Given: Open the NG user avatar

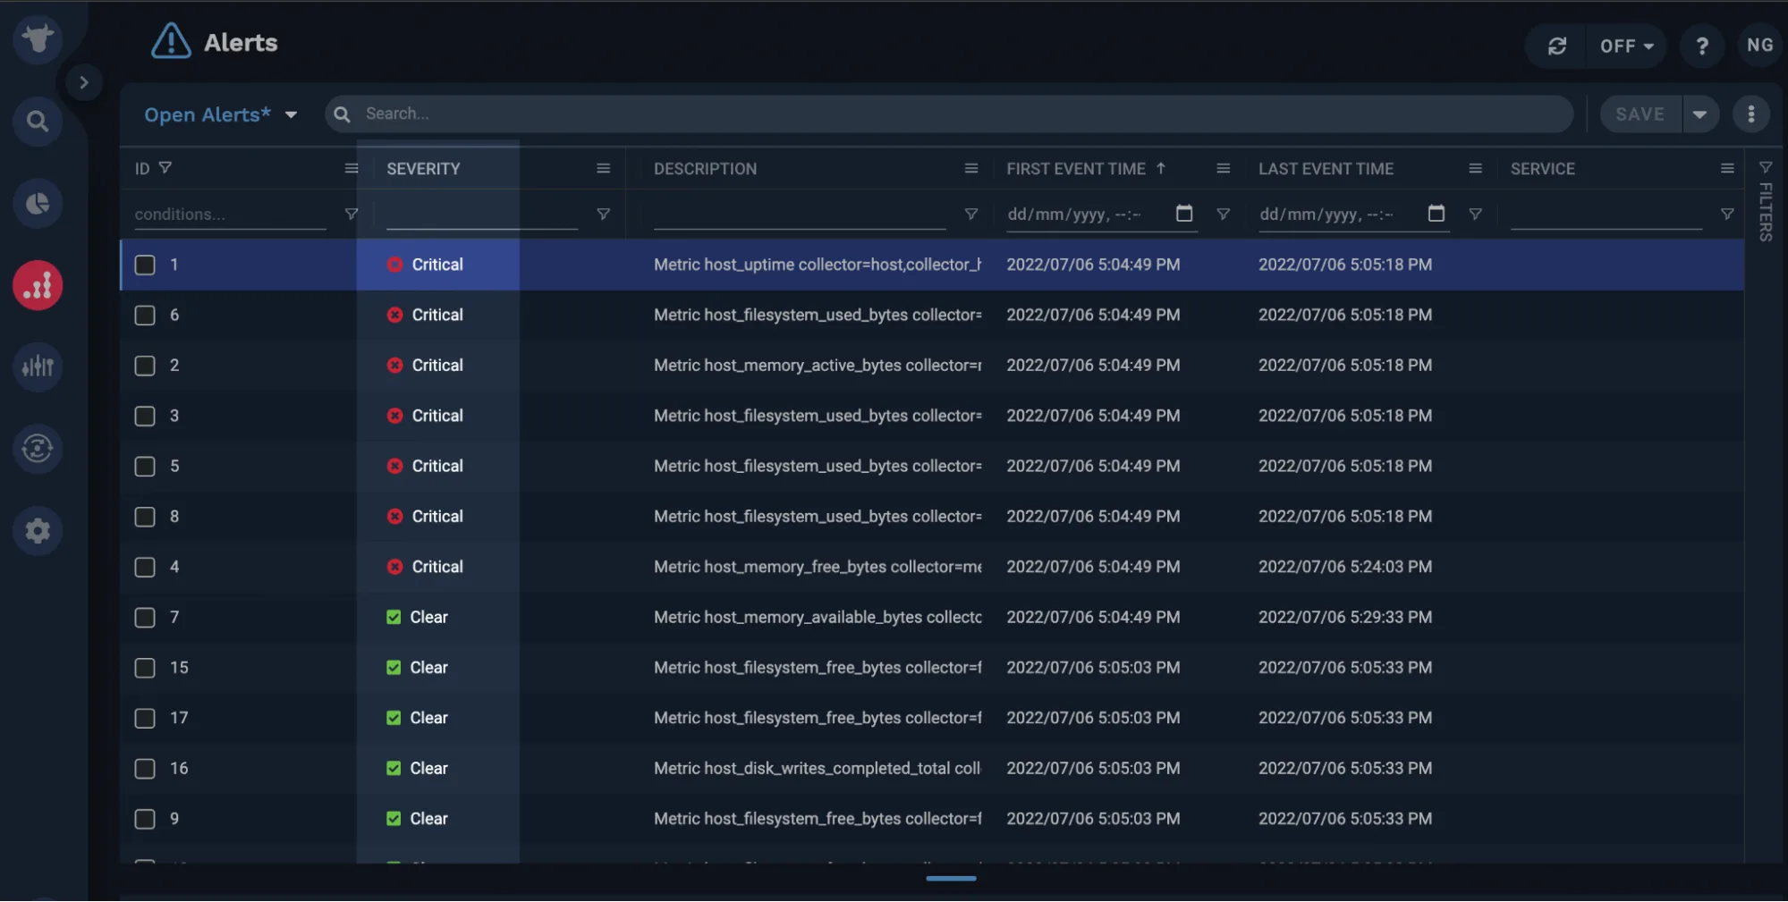Looking at the screenshot, I should pos(1759,46).
